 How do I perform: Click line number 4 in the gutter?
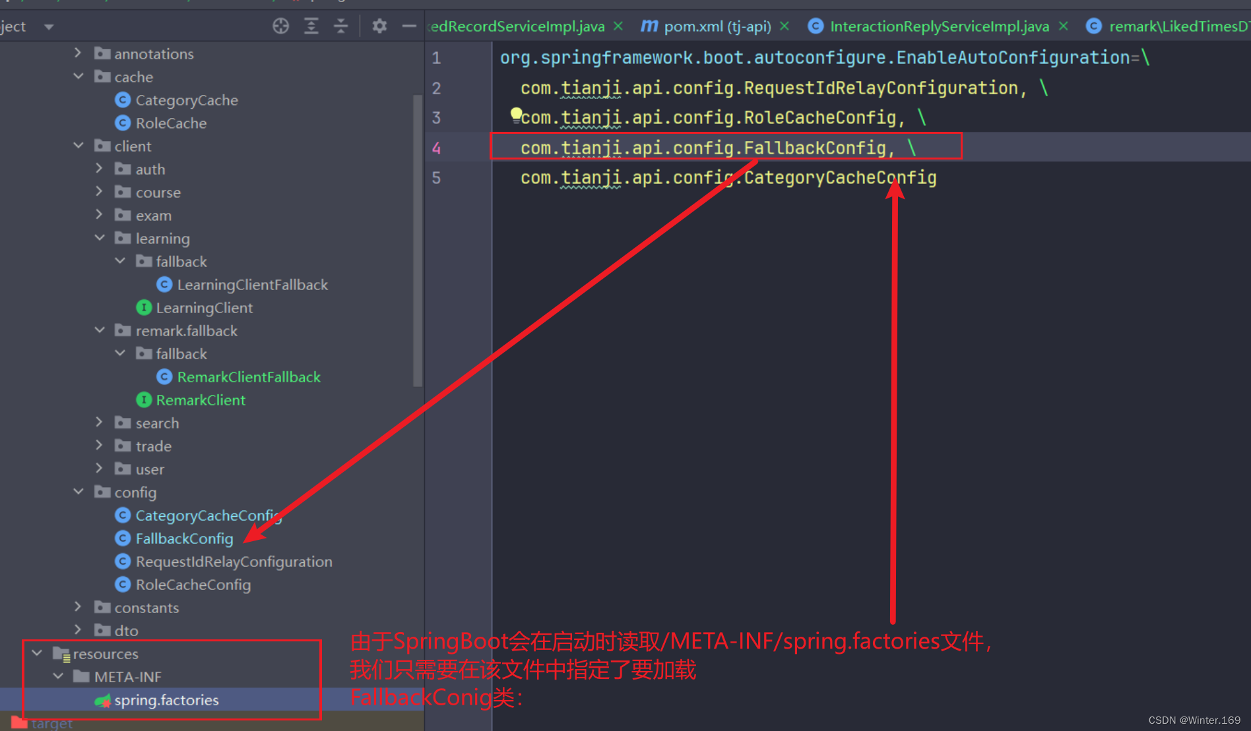pyautogui.click(x=436, y=148)
